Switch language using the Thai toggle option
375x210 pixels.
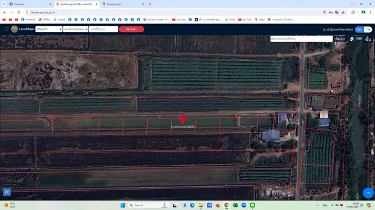pos(359,29)
